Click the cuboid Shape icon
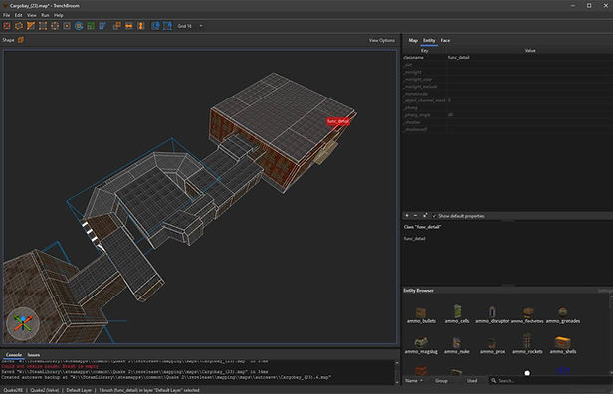The image size is (613, 394). pos(21,40)
